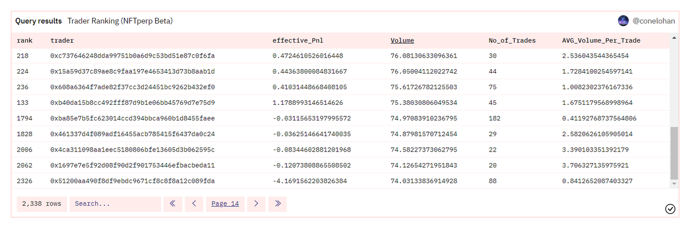Open the @conelohan profile avatar
691x227 pixels.
[x=623, y=21]
